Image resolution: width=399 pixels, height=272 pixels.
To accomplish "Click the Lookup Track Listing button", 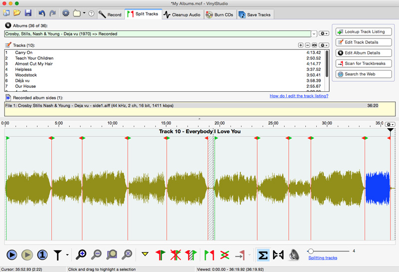I will pyautogui.click(x=364, y=32).
